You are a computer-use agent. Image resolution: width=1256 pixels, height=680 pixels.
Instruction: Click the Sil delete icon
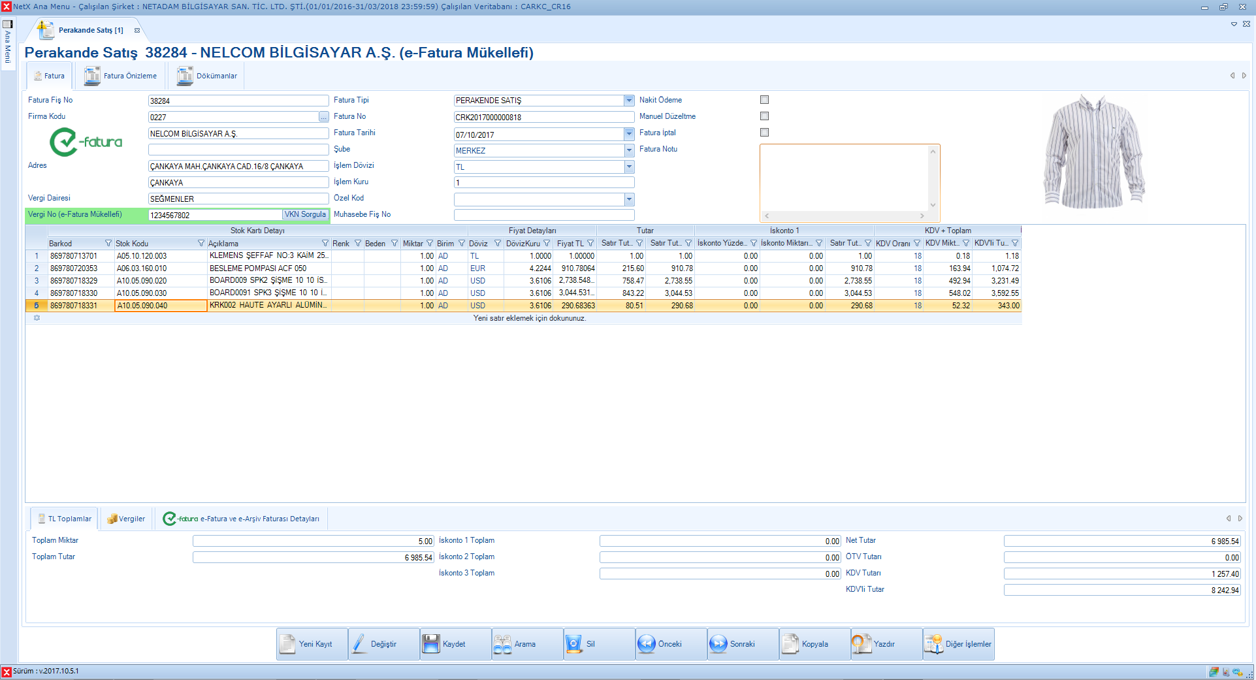point(573,644)
